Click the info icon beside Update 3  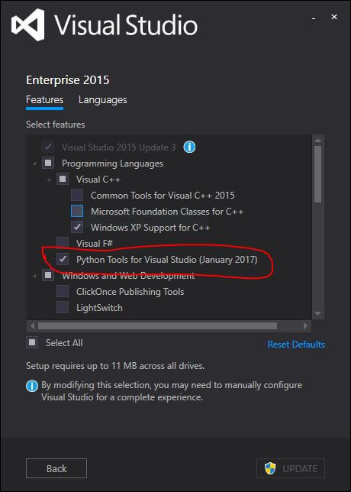pyautogui.click(x=189, y=147)
